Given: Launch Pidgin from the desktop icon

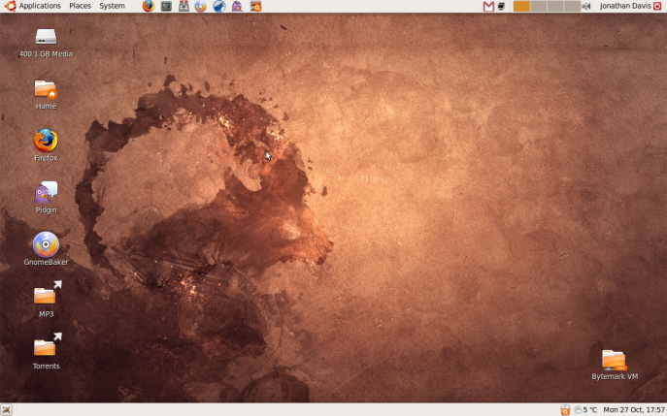Looking at the screenshot, I should click(x=46, y=193).
